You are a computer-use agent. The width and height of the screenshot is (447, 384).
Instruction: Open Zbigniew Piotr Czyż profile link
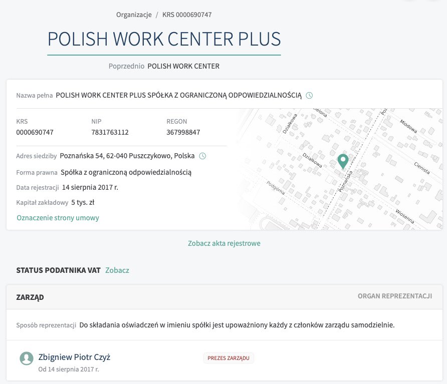coord(74,357)
